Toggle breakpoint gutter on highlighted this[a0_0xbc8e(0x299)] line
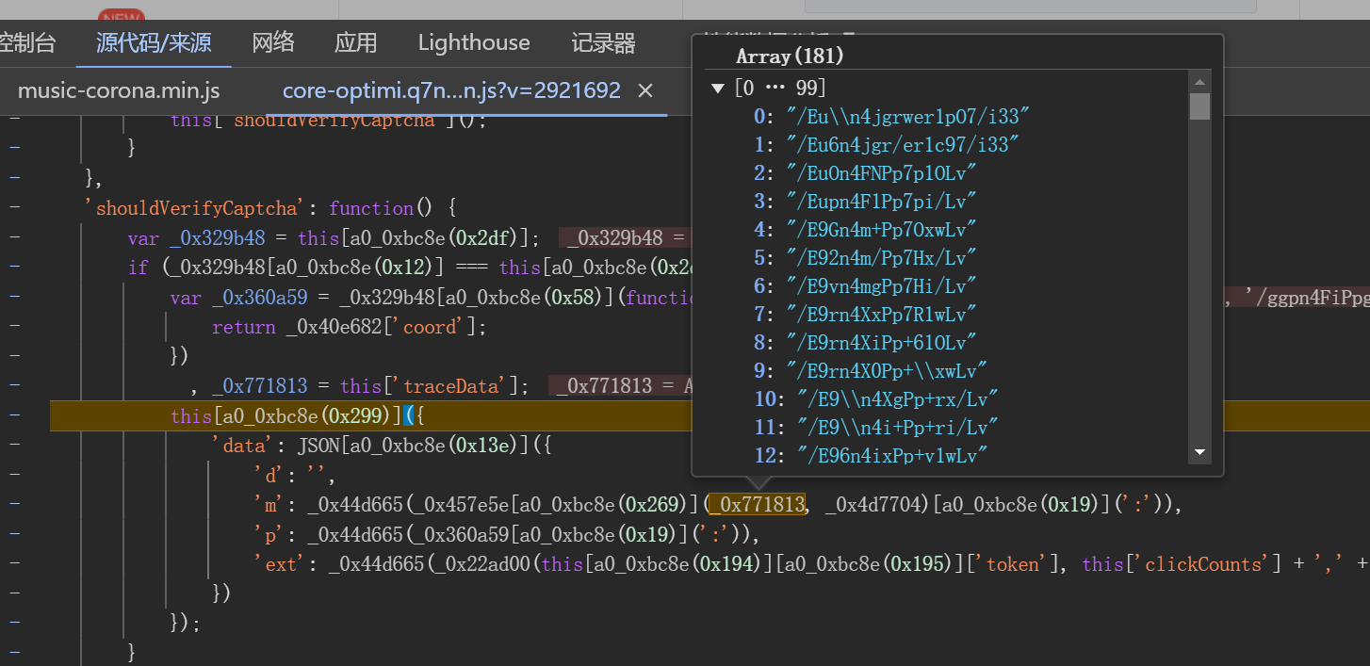Image resolution: width=1370 pixels, height=666 pixels. [13, 415]
